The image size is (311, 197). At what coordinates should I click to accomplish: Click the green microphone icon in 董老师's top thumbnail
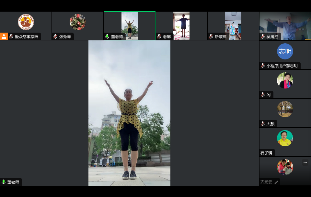(107, 37)
